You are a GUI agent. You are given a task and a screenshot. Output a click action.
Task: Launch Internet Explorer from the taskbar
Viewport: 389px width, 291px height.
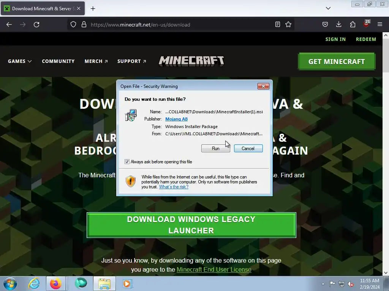click(34, 283)
